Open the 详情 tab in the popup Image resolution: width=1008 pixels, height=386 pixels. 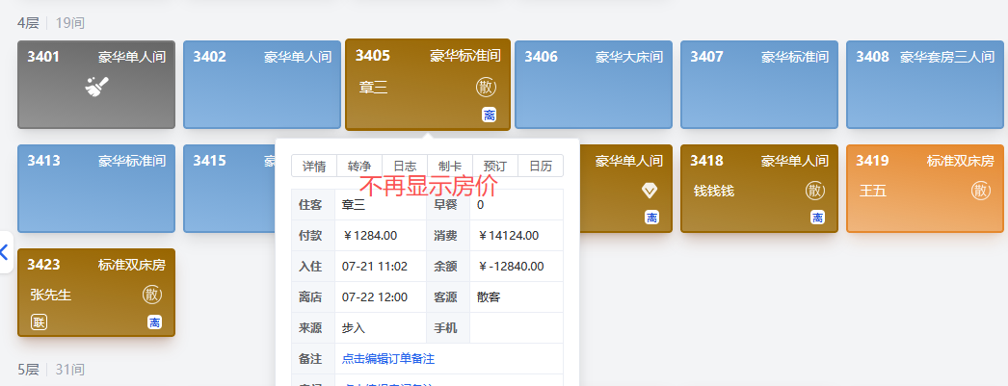point(314,166)
